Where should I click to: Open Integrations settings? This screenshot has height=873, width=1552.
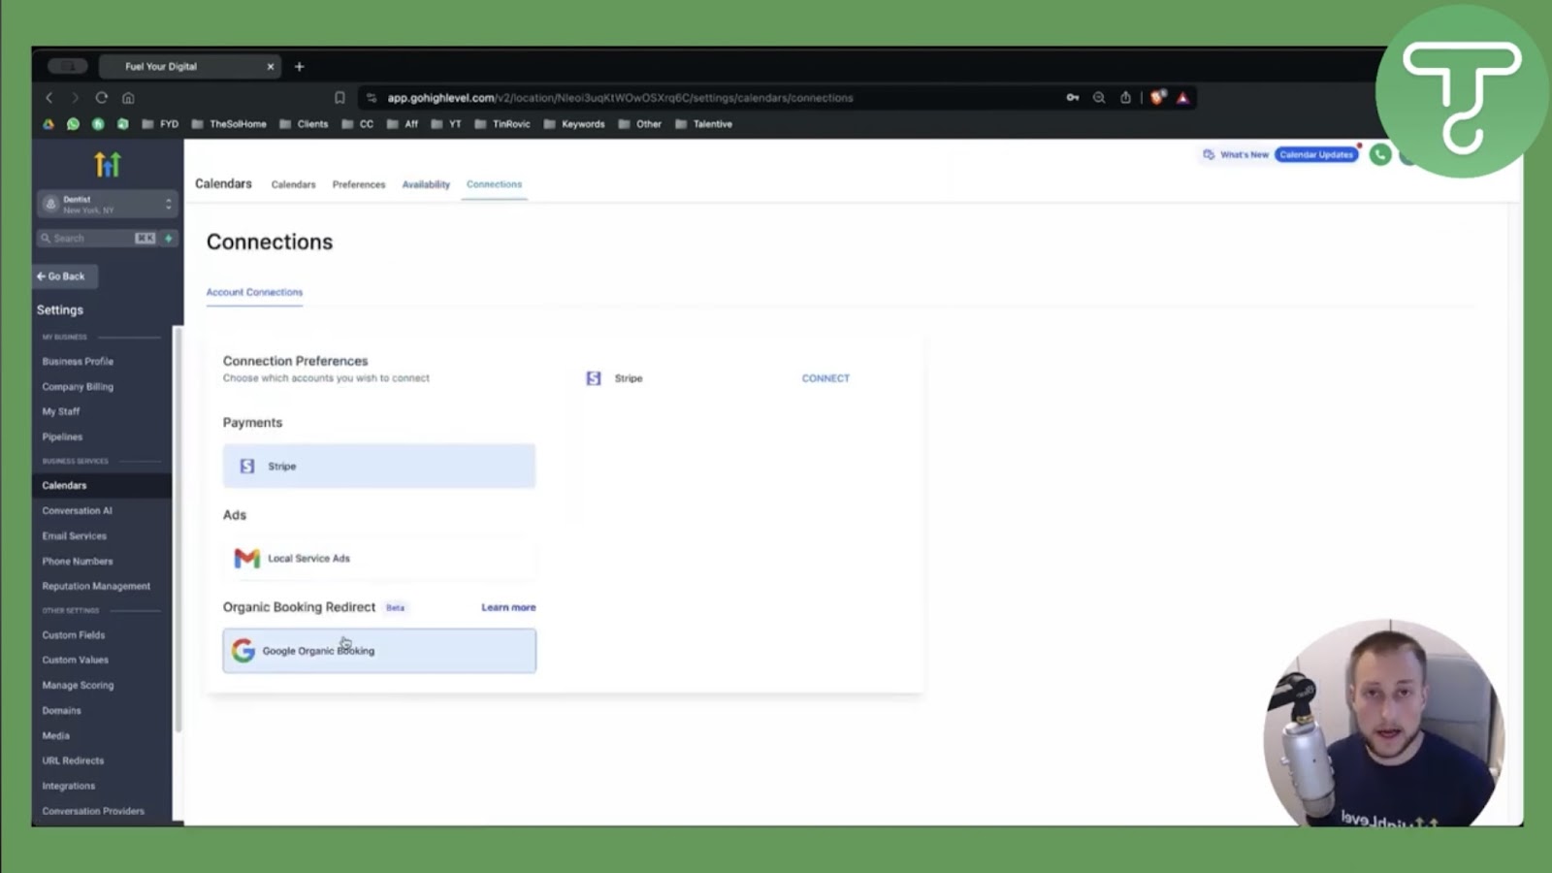(x=69, y=786)
